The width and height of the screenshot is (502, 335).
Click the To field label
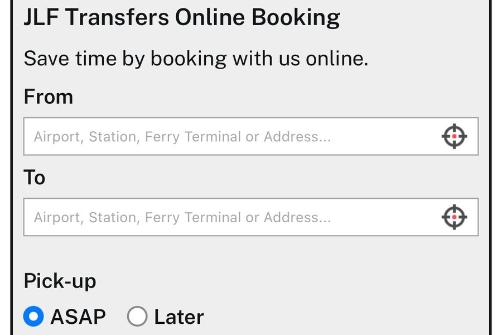[34, 178]
